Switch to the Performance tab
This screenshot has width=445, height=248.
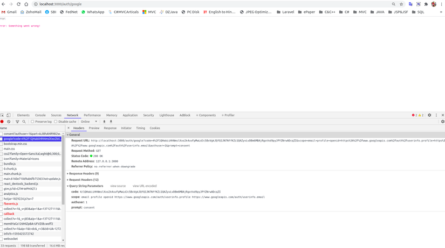tap(92, 115)
